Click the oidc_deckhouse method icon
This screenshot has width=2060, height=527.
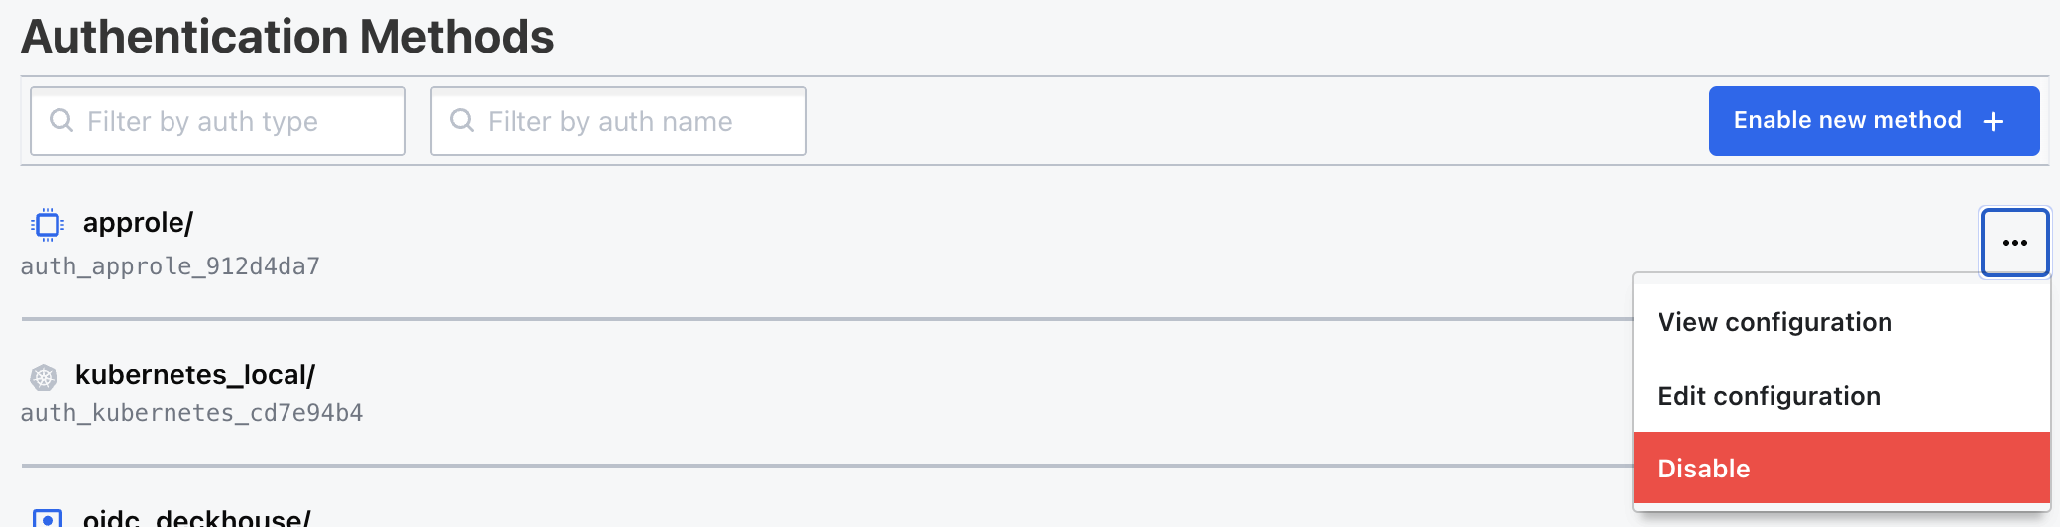tap(47, 518)
